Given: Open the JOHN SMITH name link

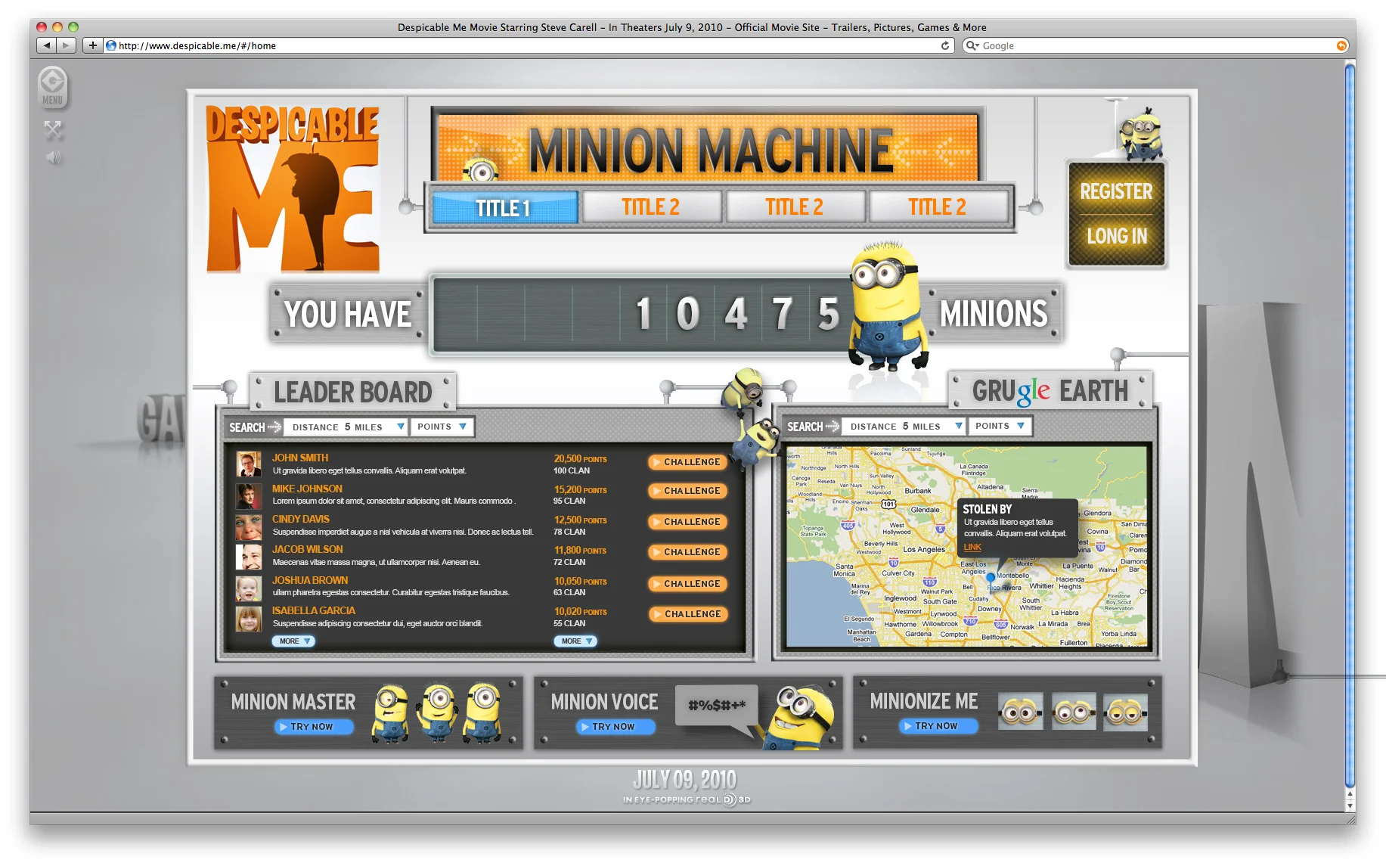Looking at the screenshot, I should [300, 458].
